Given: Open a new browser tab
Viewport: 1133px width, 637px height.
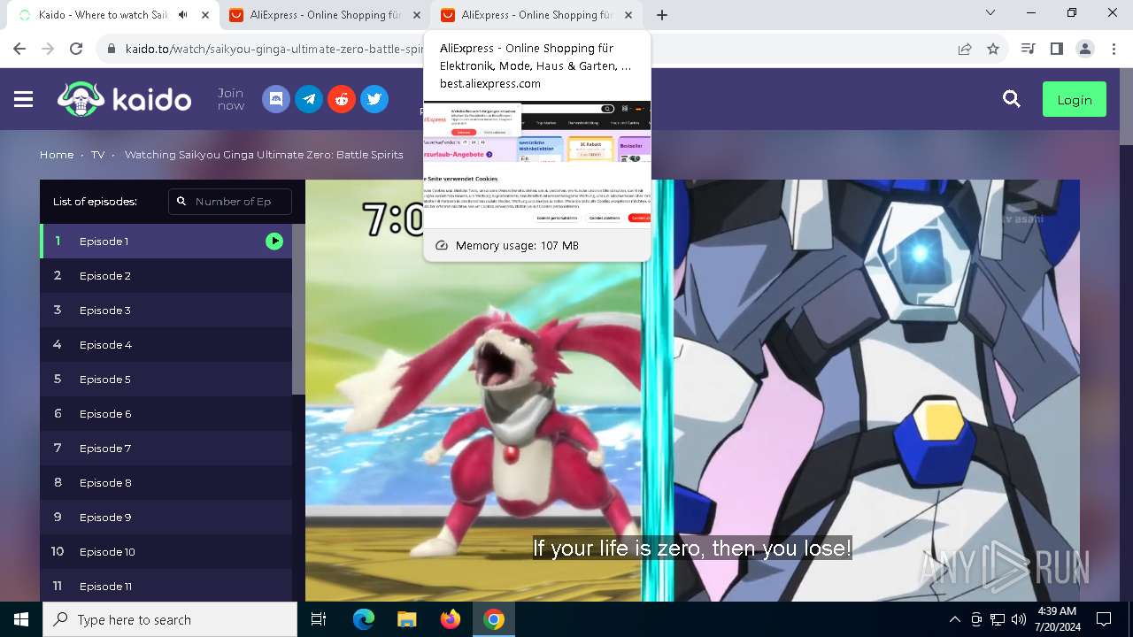Looking at the screenshot, I should (x=662, y=15).
